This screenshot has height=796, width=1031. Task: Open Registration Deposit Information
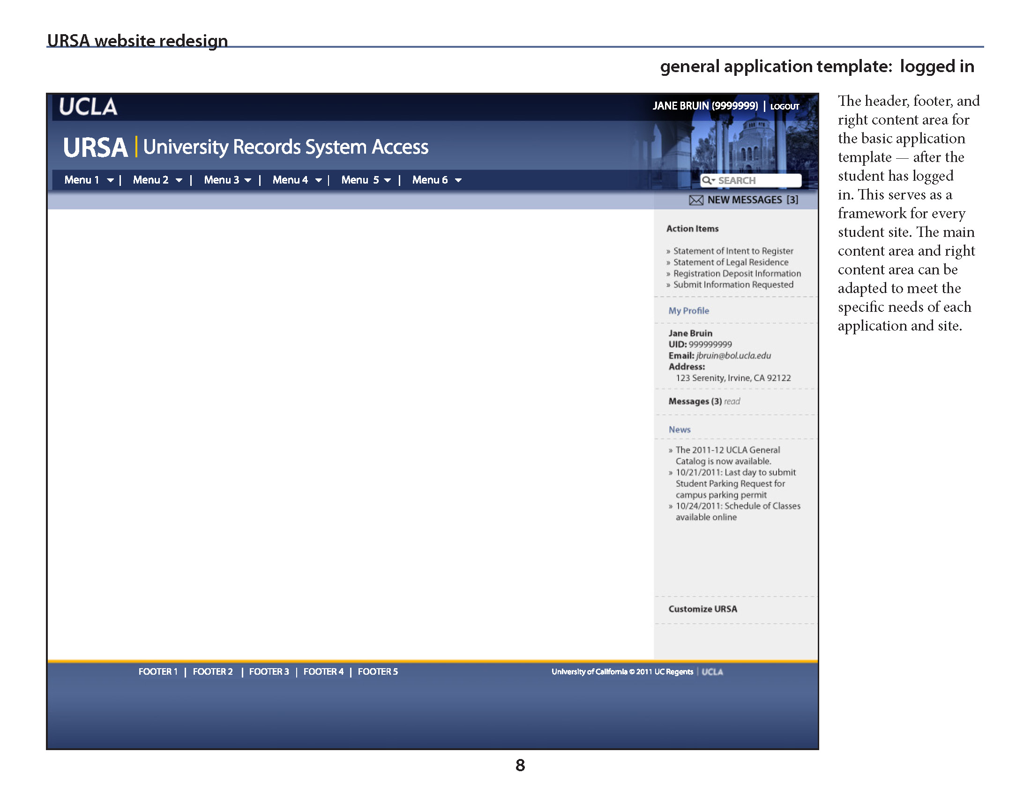737,273
